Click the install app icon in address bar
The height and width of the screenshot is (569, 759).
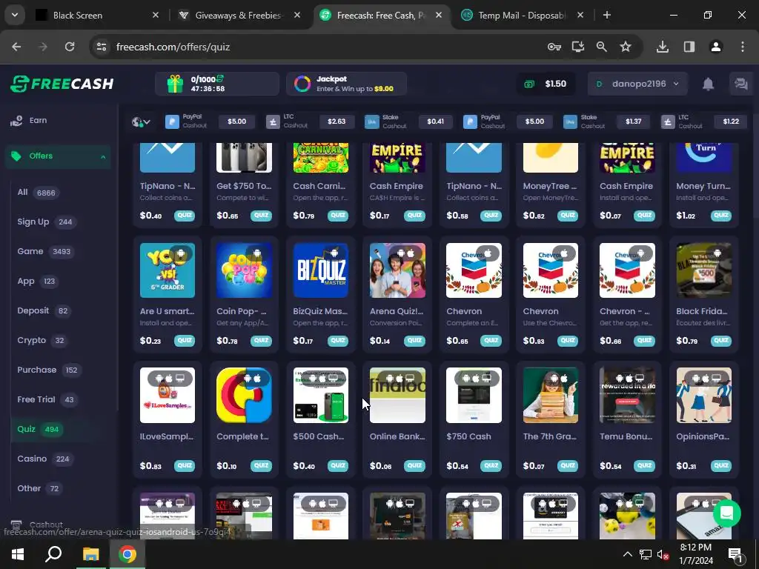(x=578, y=47)
